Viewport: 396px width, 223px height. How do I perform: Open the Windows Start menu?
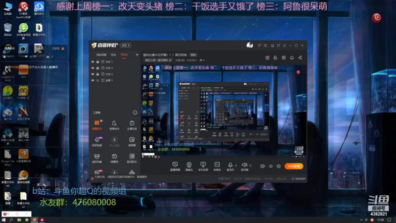3,220
